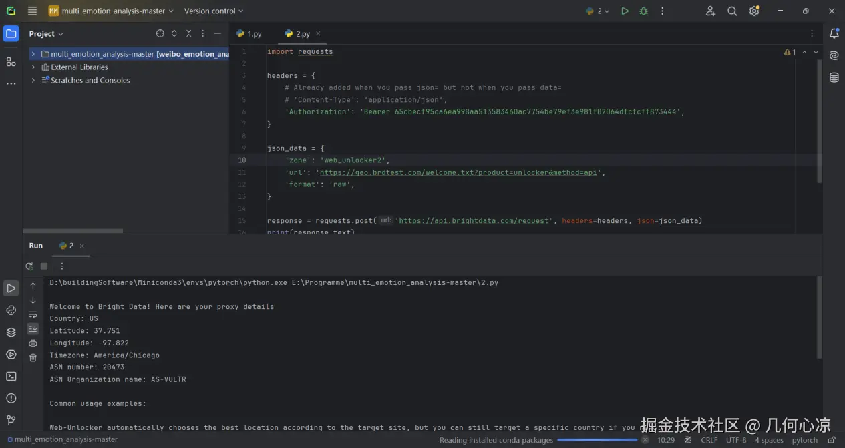Open IDE settings gear icon
845x448 pixels.
pyautogui.click(x=754, y=11)
